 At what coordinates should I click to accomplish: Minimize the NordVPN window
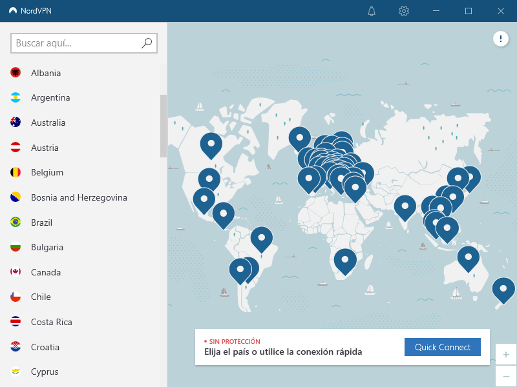pyautogui.click(x=436, y=11)
